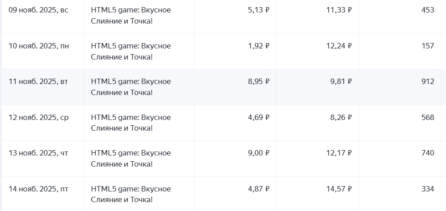Select the 14 нояб. 2025, пт date
The height and width of the screenshot is (211, 446).
pyautogui.click(x=39, y=189)
